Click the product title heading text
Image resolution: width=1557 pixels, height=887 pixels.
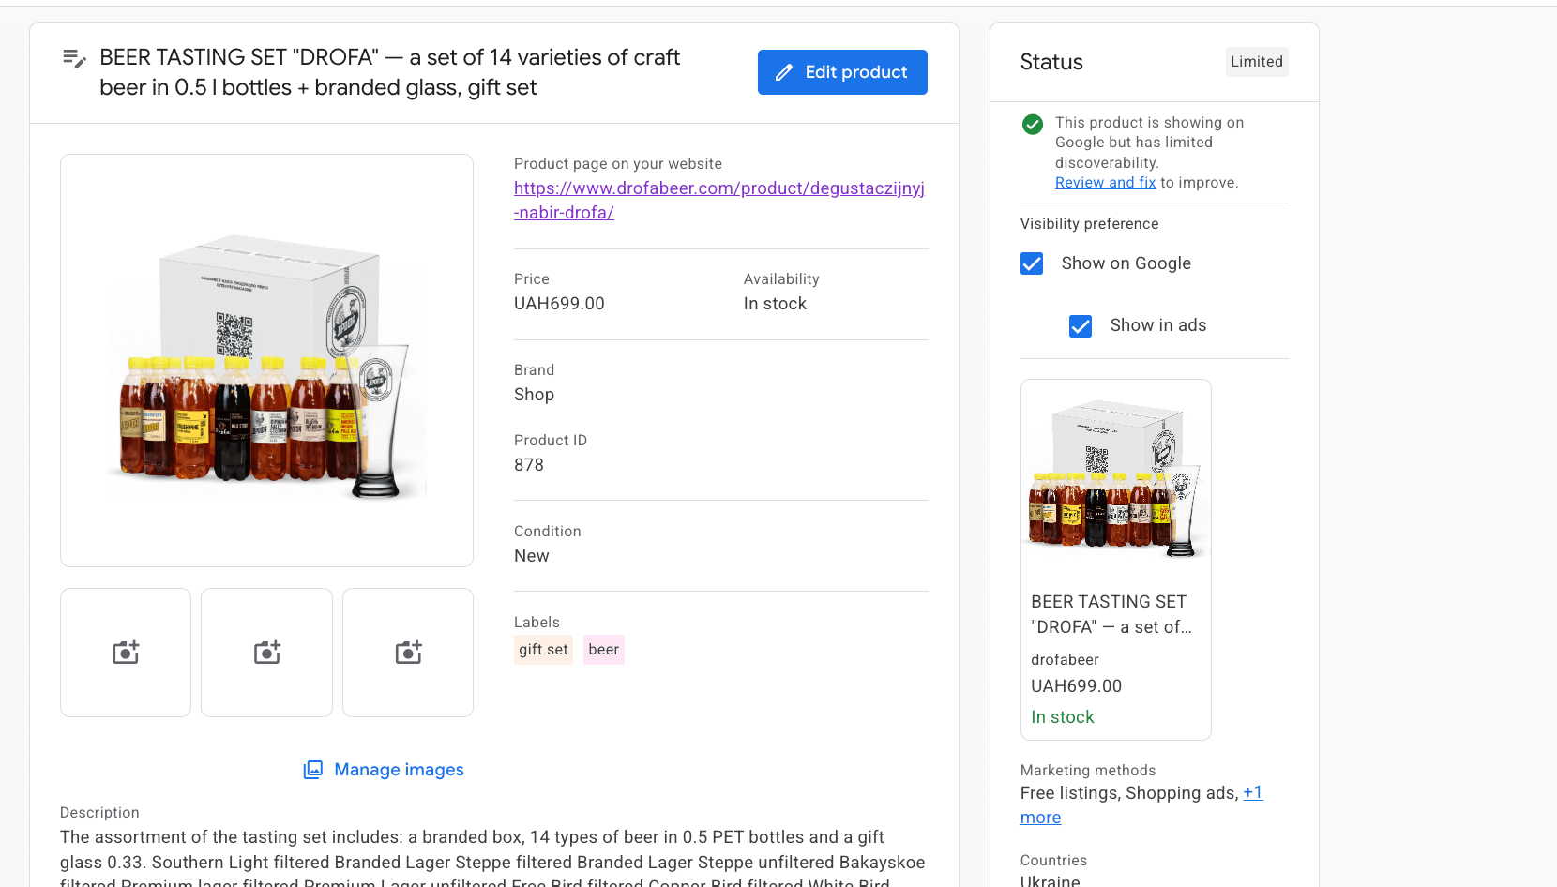click(389, 72)
